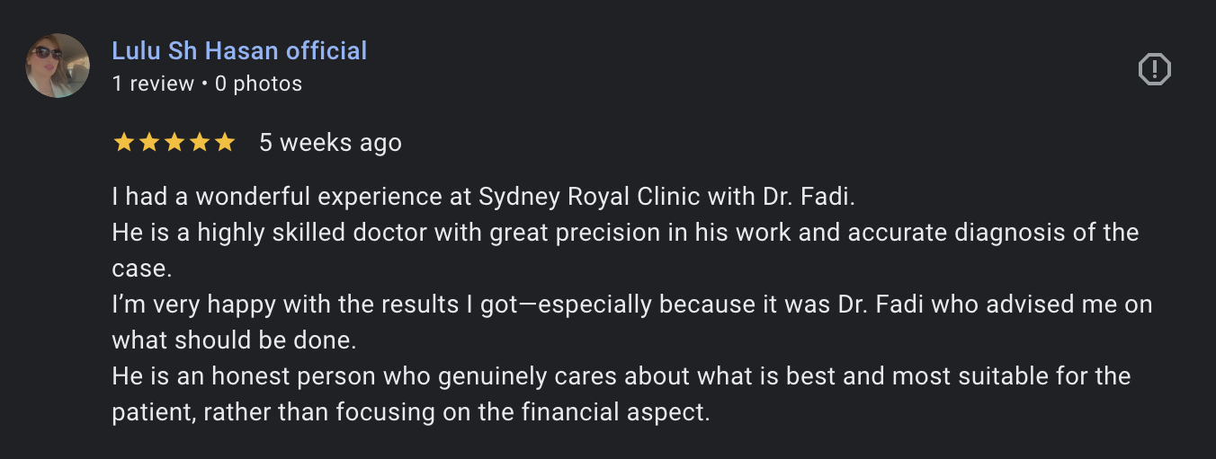The height and width of the screenshot is (459, 1216).
Task: Click the third gold rating star
Action: pyautogui.click(x=174, y=142)
